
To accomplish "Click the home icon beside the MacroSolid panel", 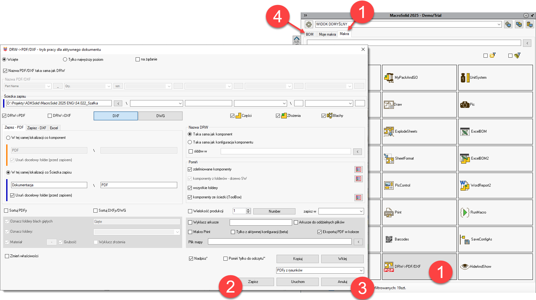I will pos(297,39).
